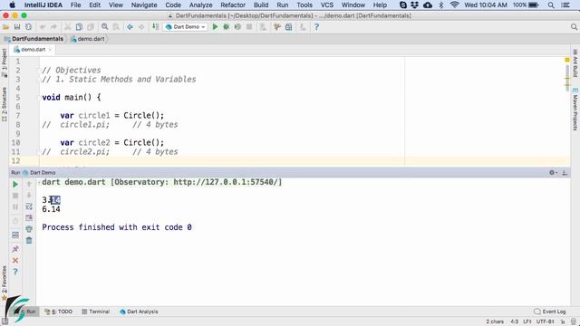Open the Event Log
The image size is (580, 326).
pos(550,312)
